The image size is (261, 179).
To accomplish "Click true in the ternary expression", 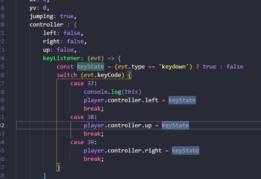I will pos(209,67).
